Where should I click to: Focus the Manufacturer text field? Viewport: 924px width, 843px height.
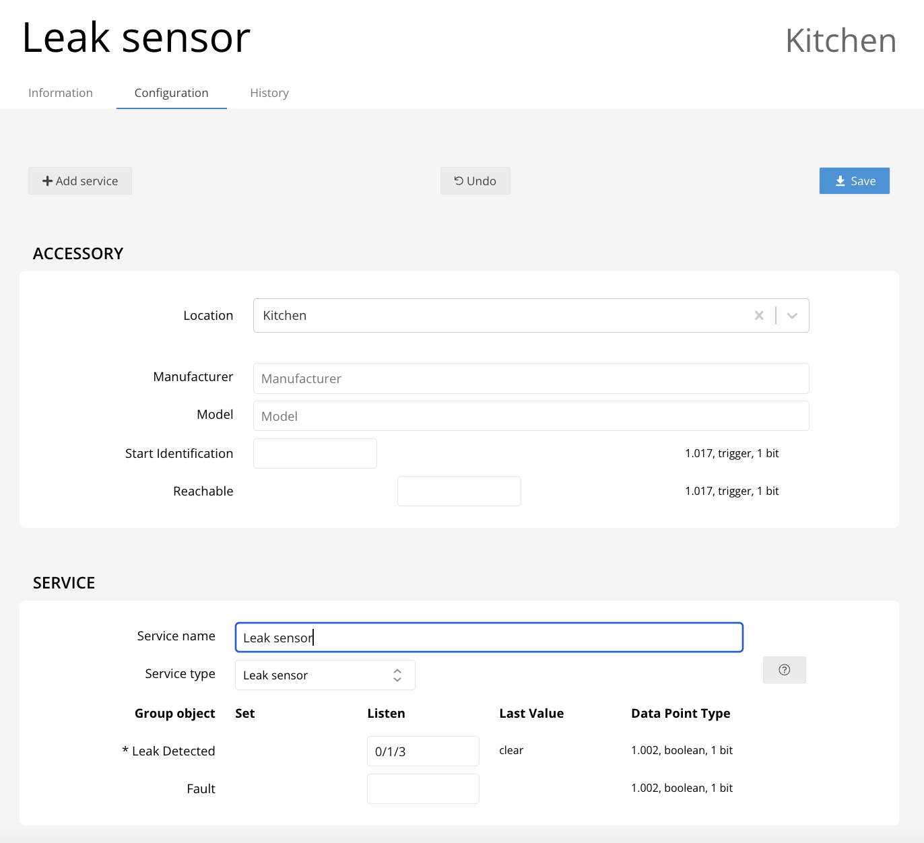click(x=531, y=378)
